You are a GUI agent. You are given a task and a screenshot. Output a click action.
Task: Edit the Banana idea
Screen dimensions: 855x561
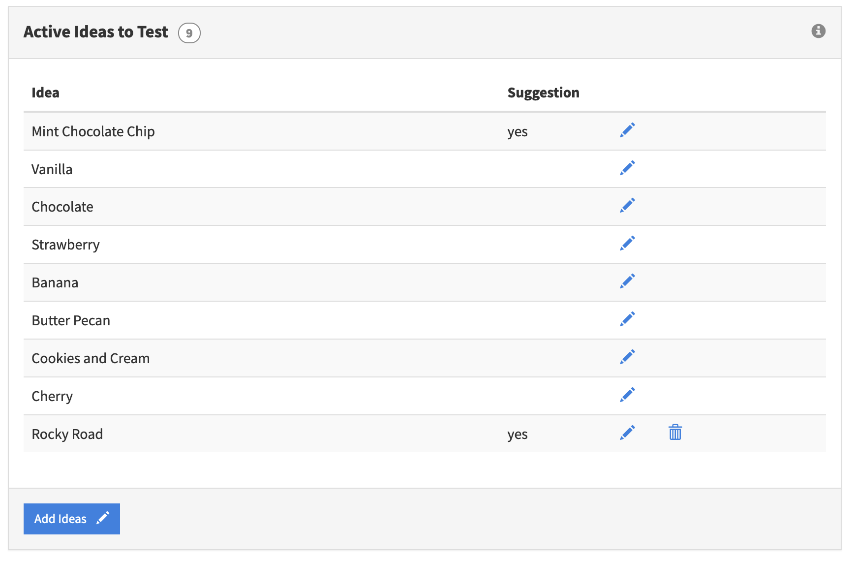(x=627, y=281)
